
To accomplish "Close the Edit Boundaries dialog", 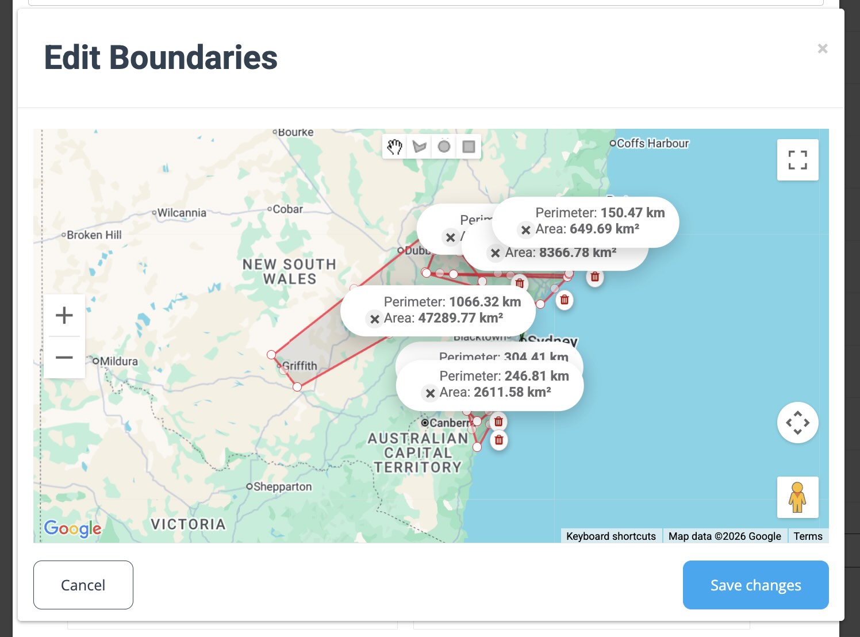I will (823, 49).
